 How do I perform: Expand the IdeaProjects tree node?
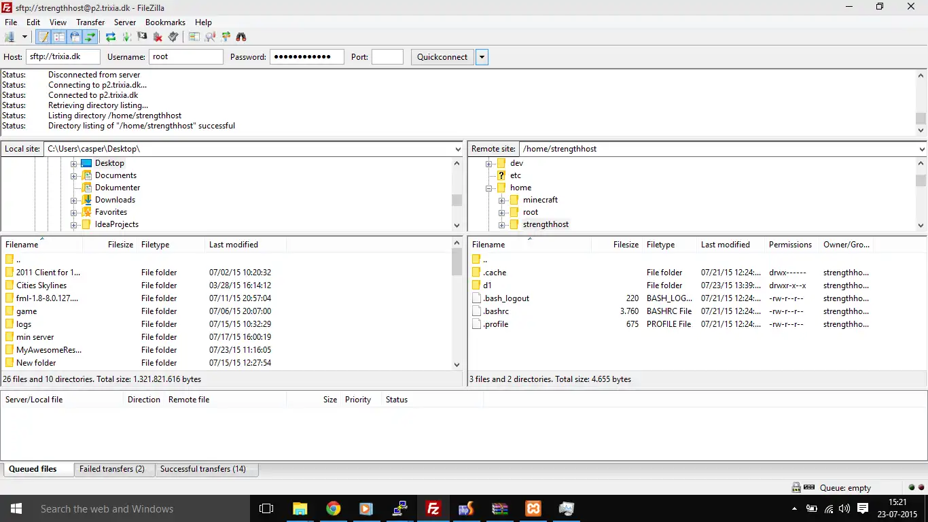[x=73, y=224]
